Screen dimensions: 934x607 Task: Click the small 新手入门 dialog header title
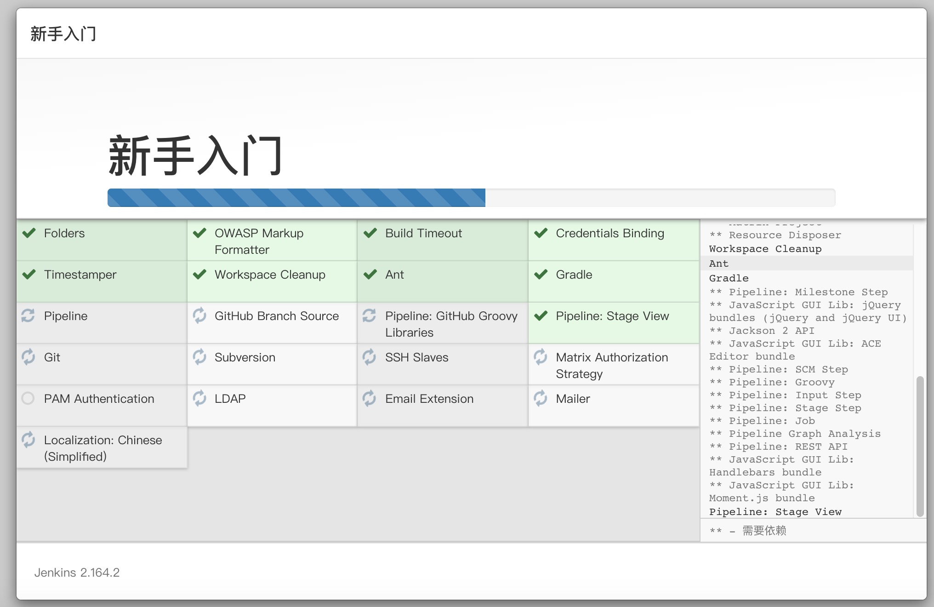(63, 34)
